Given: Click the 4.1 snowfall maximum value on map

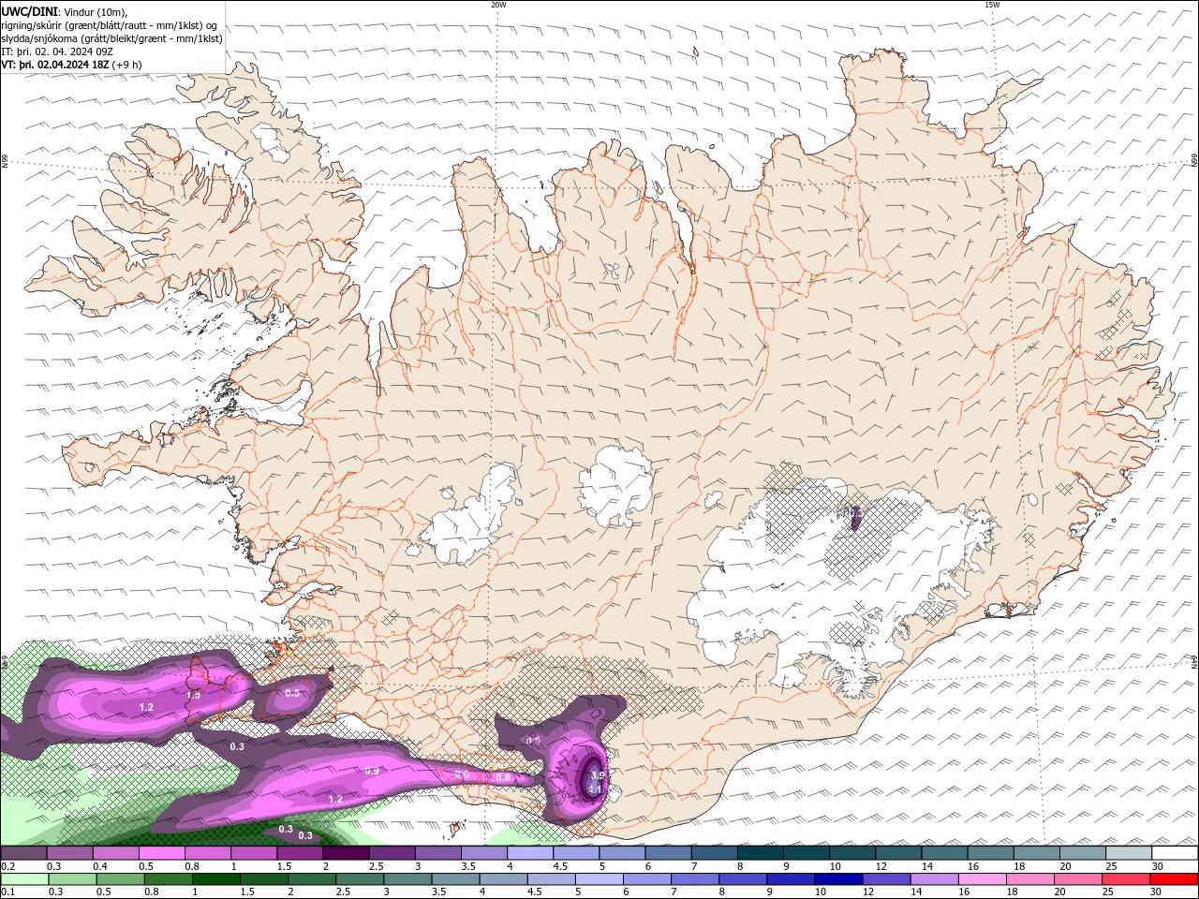Looking at the screenshot, I should click(595, 789).
